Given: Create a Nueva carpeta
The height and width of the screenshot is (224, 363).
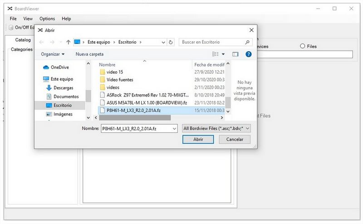Looking at the screenshot, I should 89,54.
